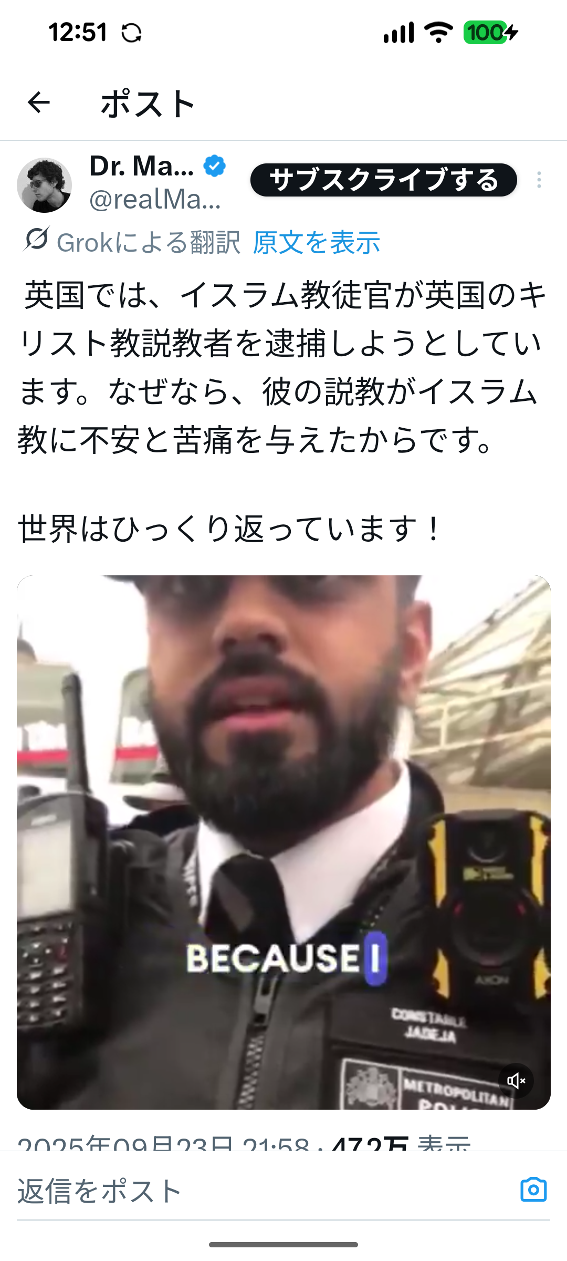Open the three-dot post options menu

point(539,180)
